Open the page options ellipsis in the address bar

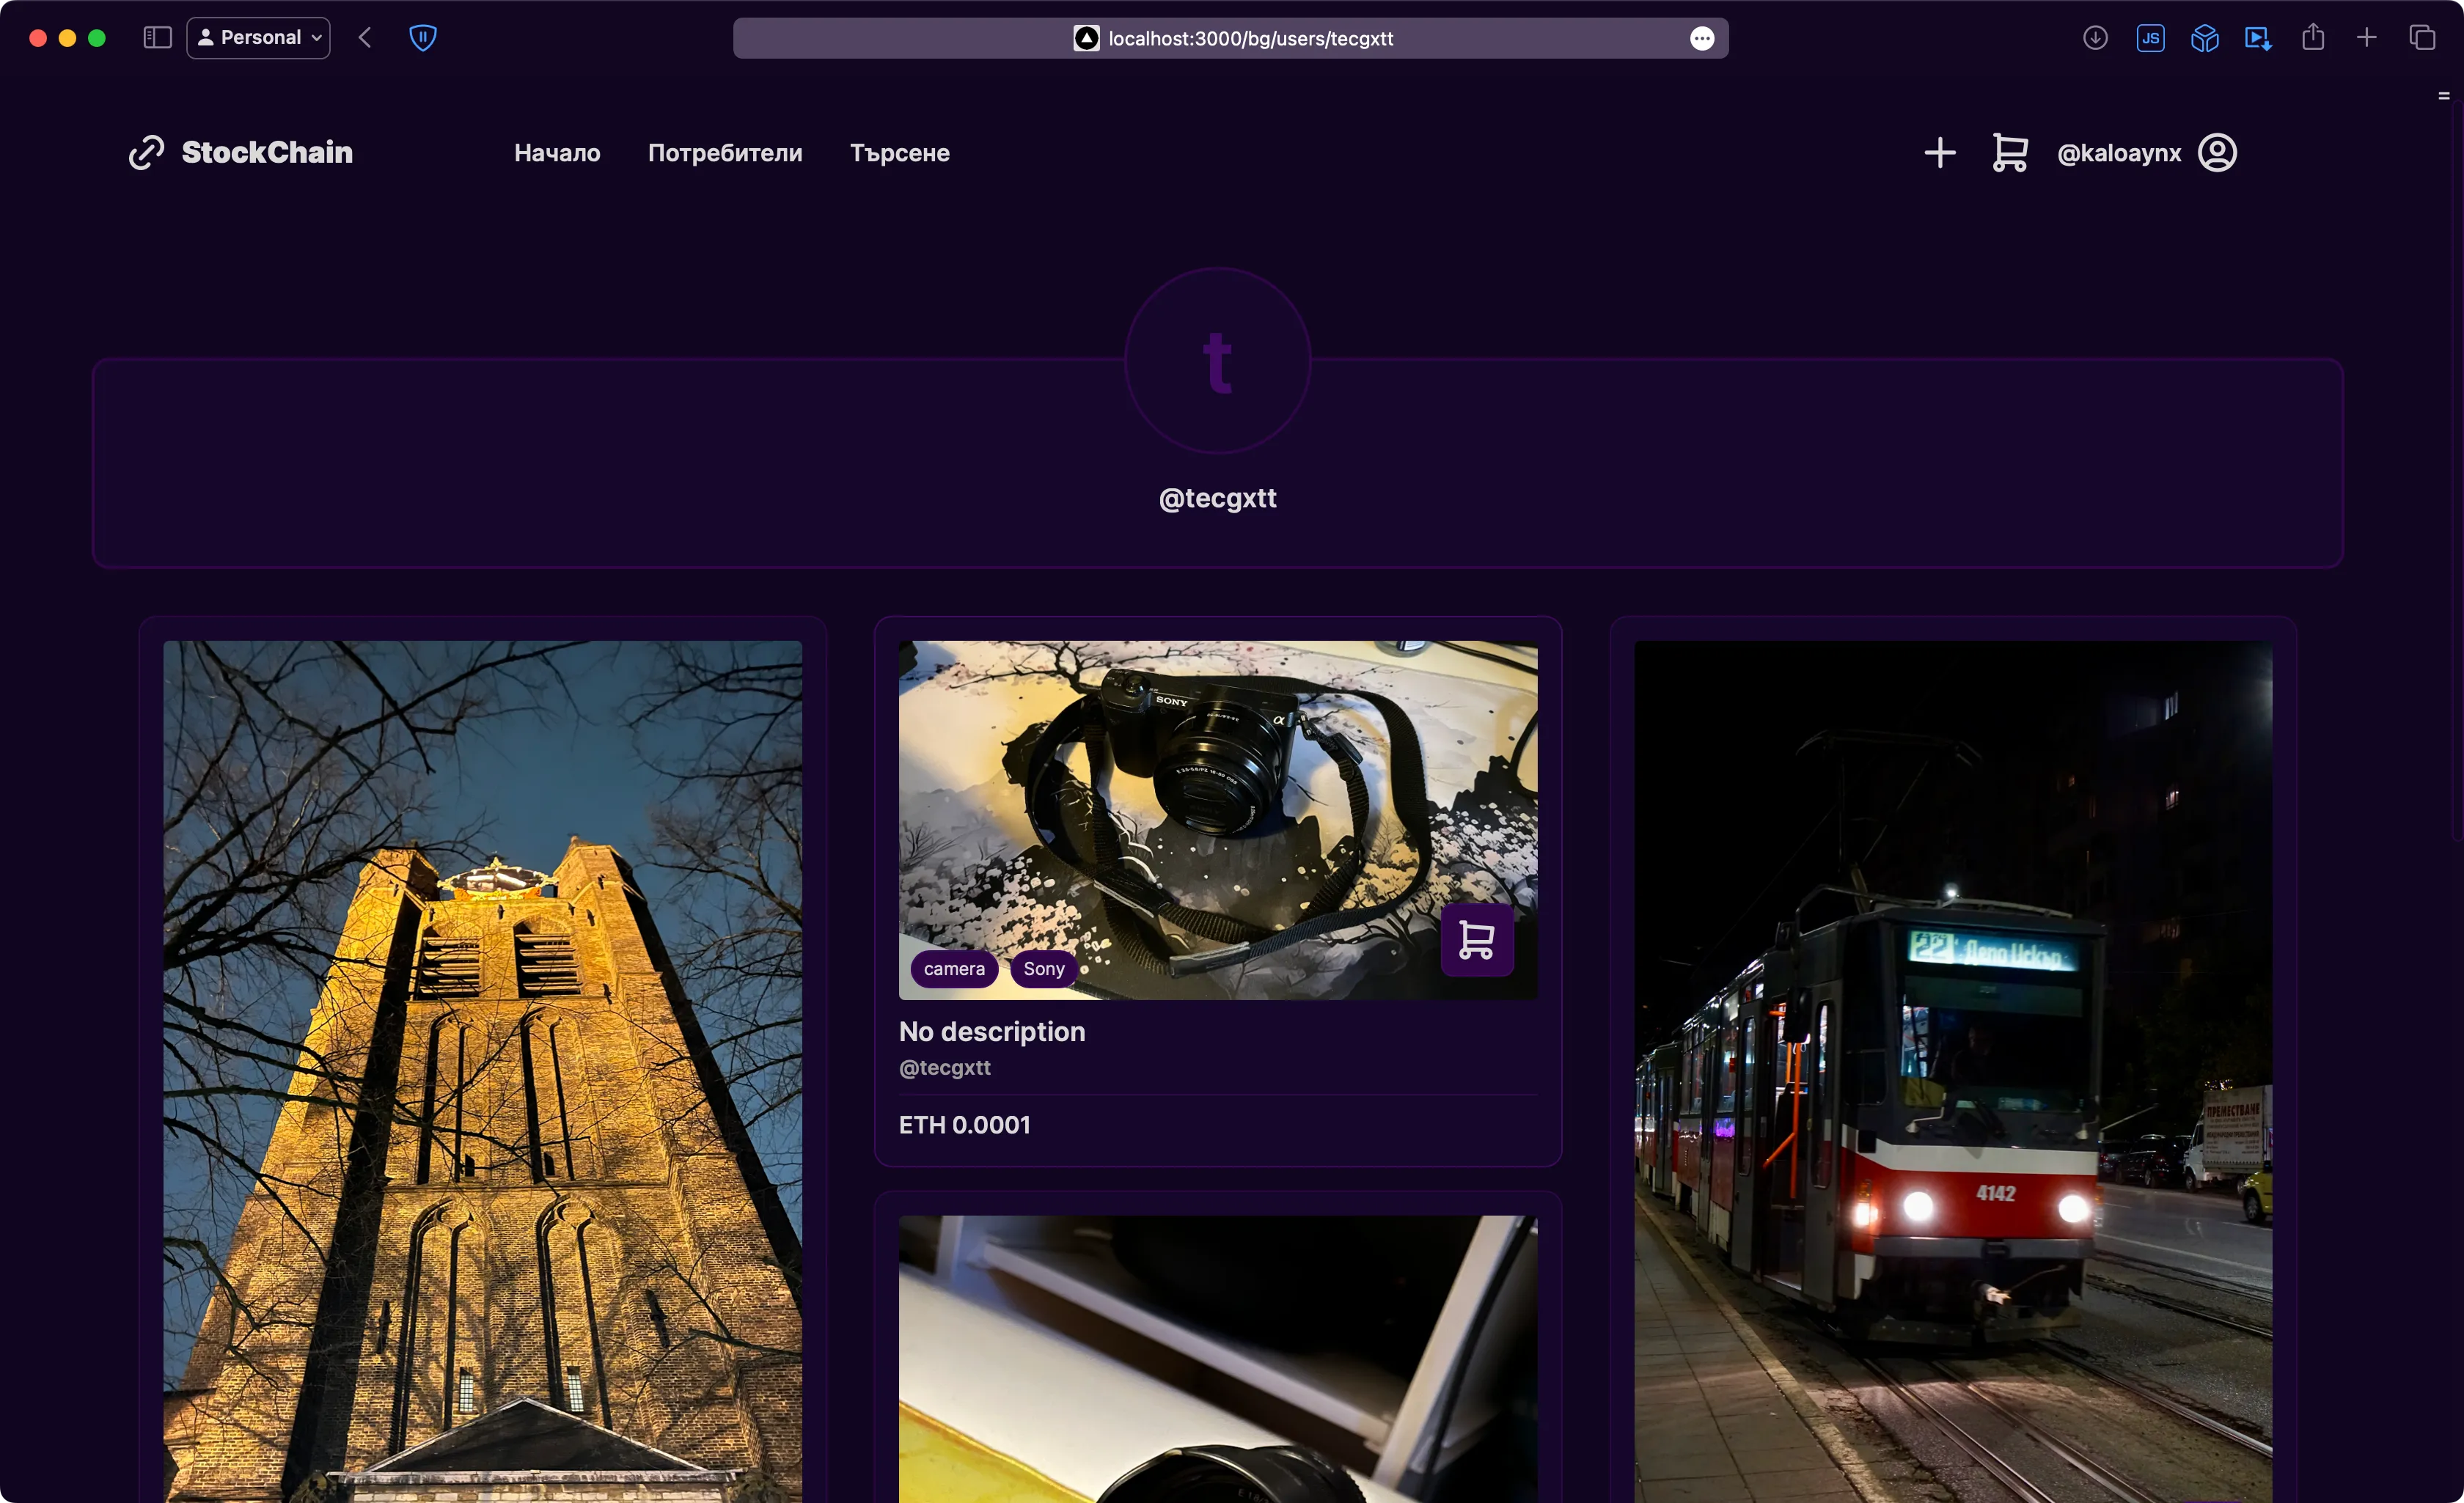(1702, 38)
